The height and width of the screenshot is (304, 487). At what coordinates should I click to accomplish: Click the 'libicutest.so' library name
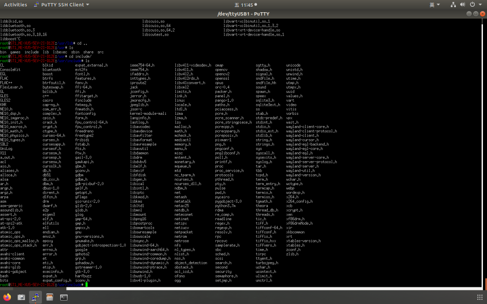[155, 34]
